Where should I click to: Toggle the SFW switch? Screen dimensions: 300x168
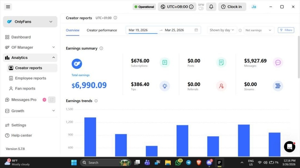tap(201, 8)
